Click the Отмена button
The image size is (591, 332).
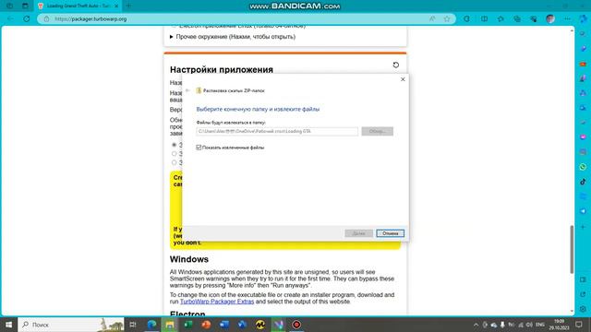point(390,233)
